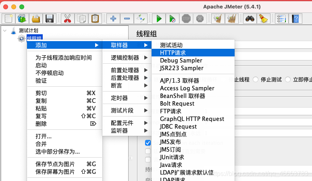The height and width of the screenshot is (181, 312).
Task: Choose JUnit请求 sampler
Action: click(193, 157)
